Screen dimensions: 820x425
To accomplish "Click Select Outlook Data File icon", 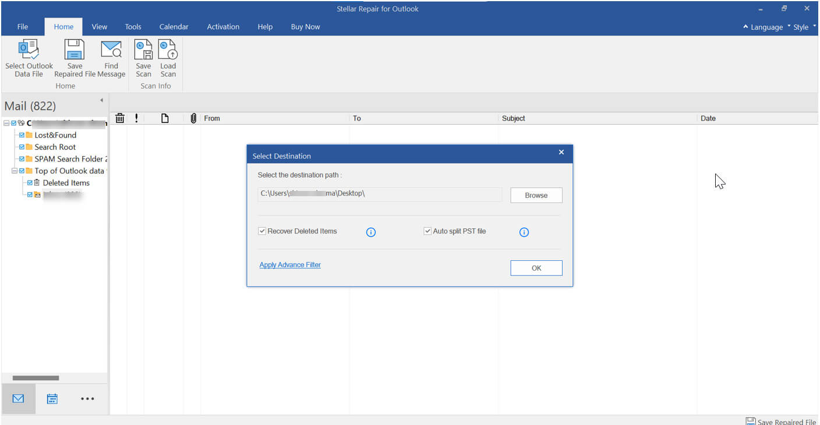I will [x=29, y=49].
